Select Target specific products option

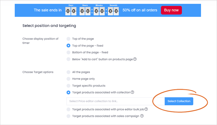pyautogui.click(x=68, y=86)
